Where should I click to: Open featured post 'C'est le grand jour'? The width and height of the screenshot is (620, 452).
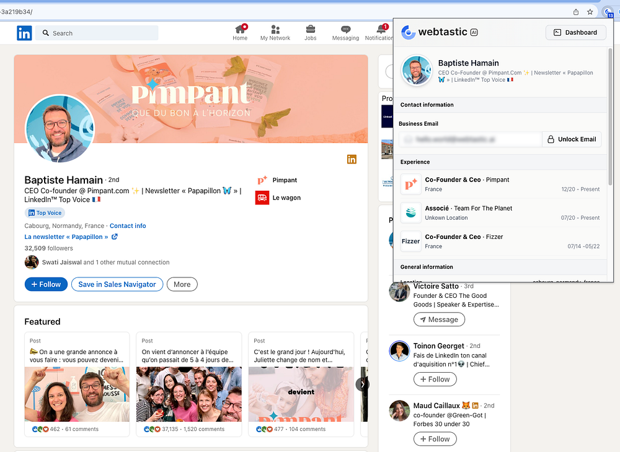(301, 384)
